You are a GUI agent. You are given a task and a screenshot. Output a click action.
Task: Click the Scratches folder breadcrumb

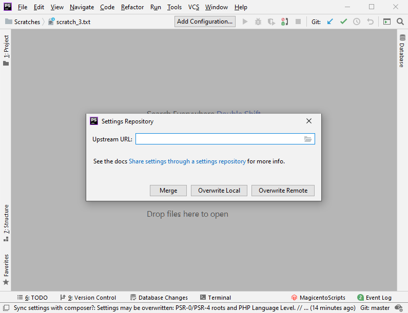tap(23, 22)
